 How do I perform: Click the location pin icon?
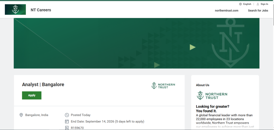21,115
